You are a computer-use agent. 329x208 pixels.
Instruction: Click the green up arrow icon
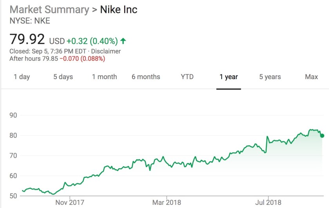click(x=124, y=41)
